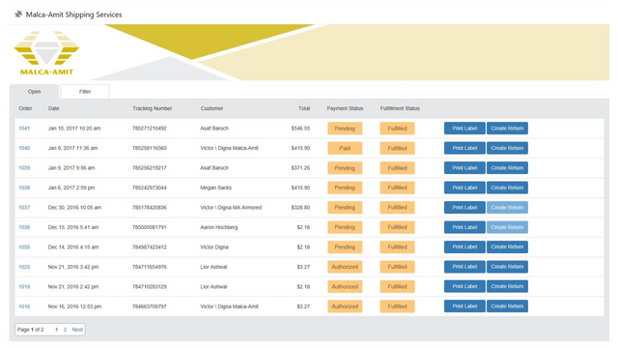Open order 1019 link
The width and height of the screenshot is (618, 348).
pyautogui.click(x=24, y=286)
